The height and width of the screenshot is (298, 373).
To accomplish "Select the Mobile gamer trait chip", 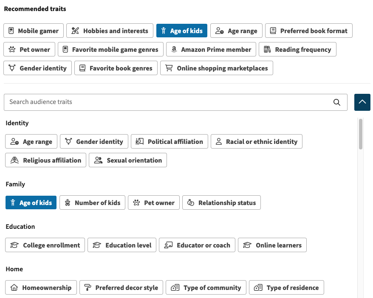I will [34, 31].
